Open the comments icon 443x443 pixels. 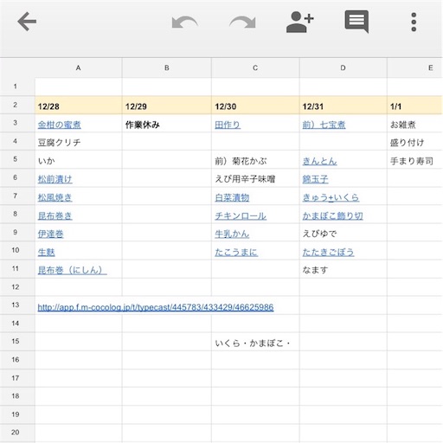[x=356, y=22]
